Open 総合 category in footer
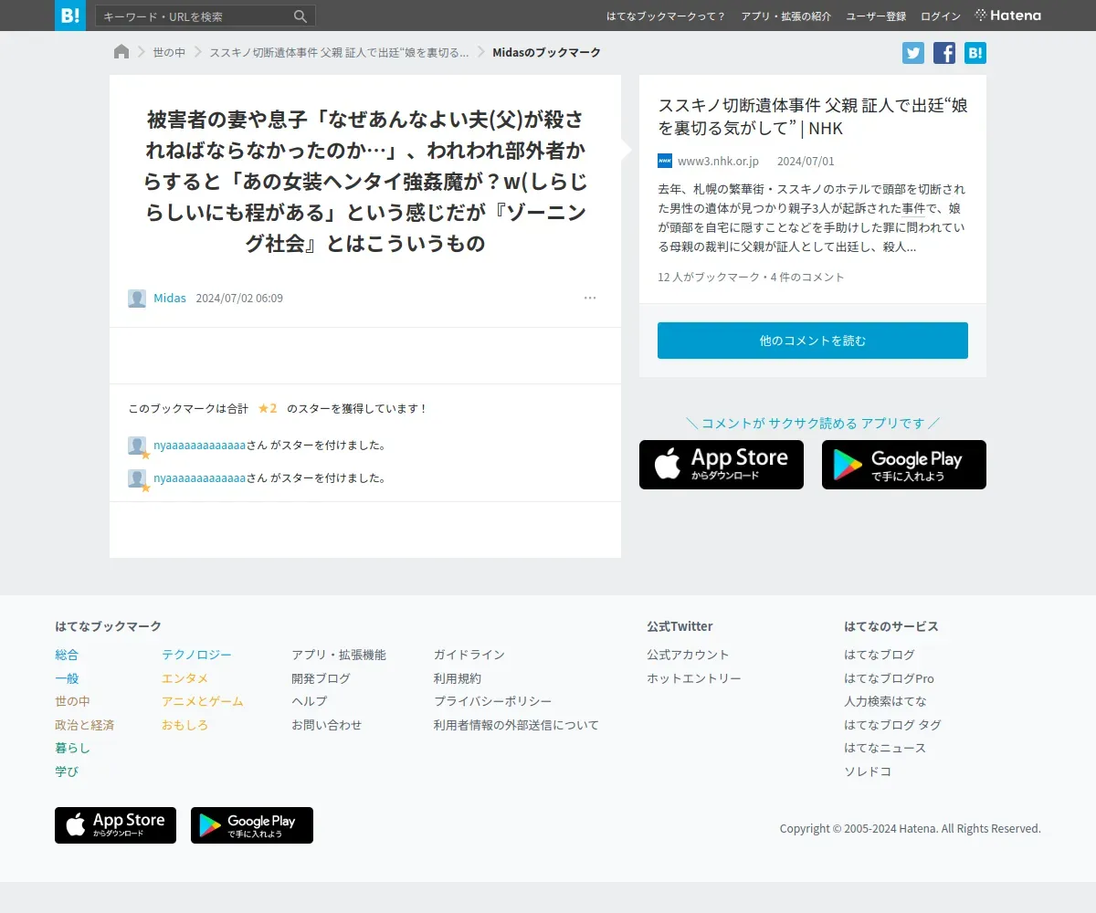Image resolution: width=1096 pixels, height=913 pixels. tap(67, 655)
